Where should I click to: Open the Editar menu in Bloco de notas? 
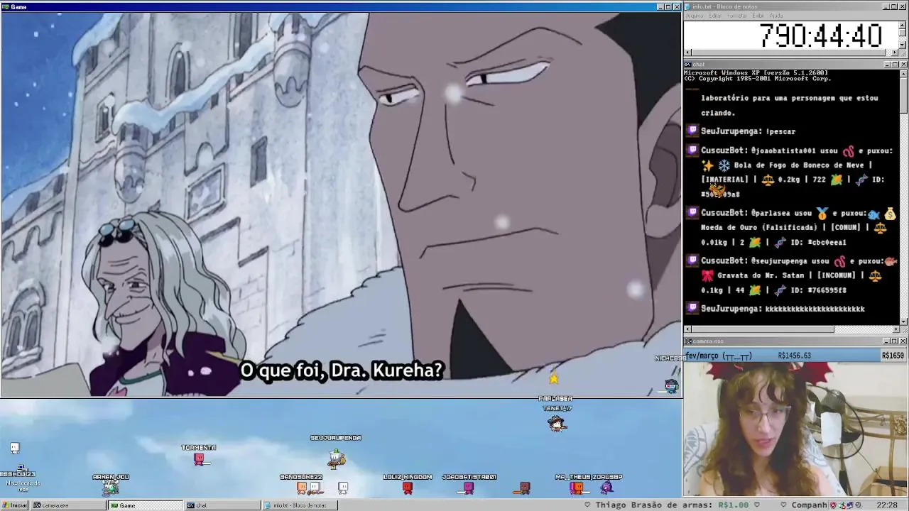(x=714, y=16)
